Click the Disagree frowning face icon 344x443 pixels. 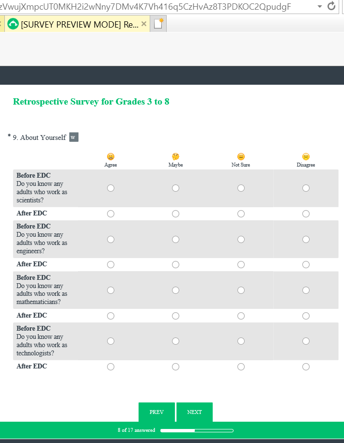[306, 156]
